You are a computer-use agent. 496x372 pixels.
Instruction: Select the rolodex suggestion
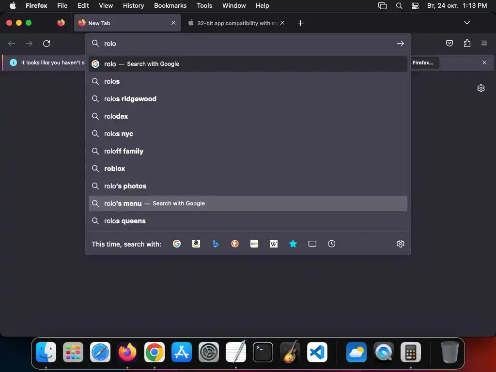[x=248, y=116]
